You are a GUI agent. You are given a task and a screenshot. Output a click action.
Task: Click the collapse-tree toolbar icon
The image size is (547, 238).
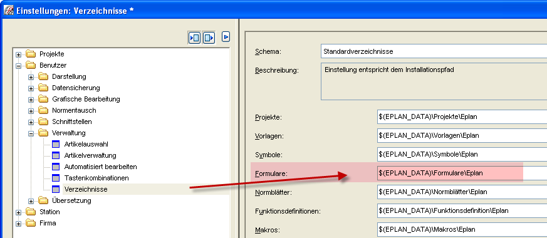(209, 38)
